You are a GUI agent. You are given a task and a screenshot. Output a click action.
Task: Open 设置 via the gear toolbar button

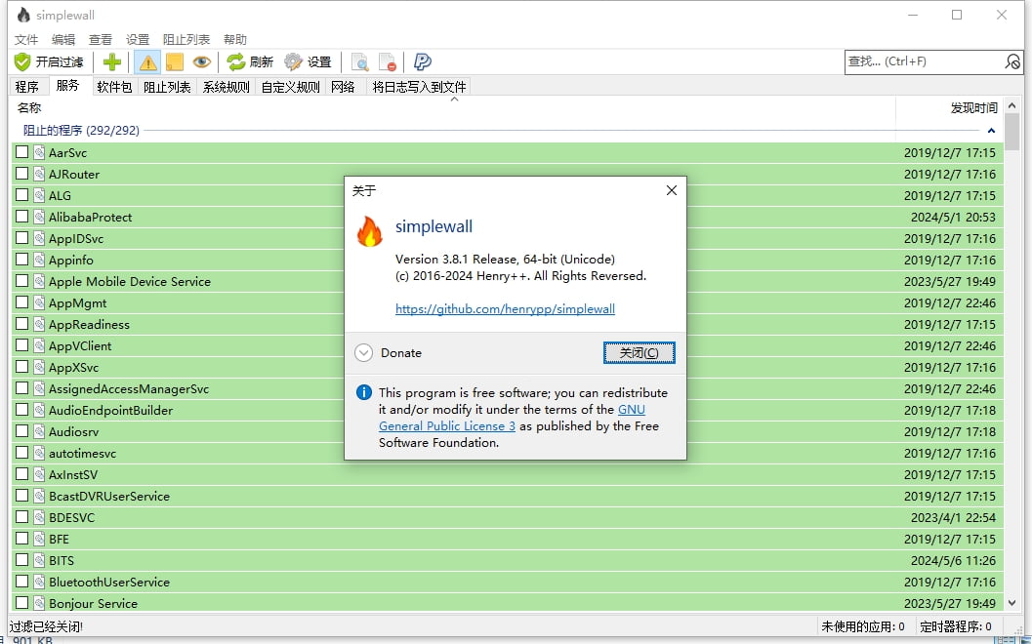pyautogui.click(x=308, y=61)
